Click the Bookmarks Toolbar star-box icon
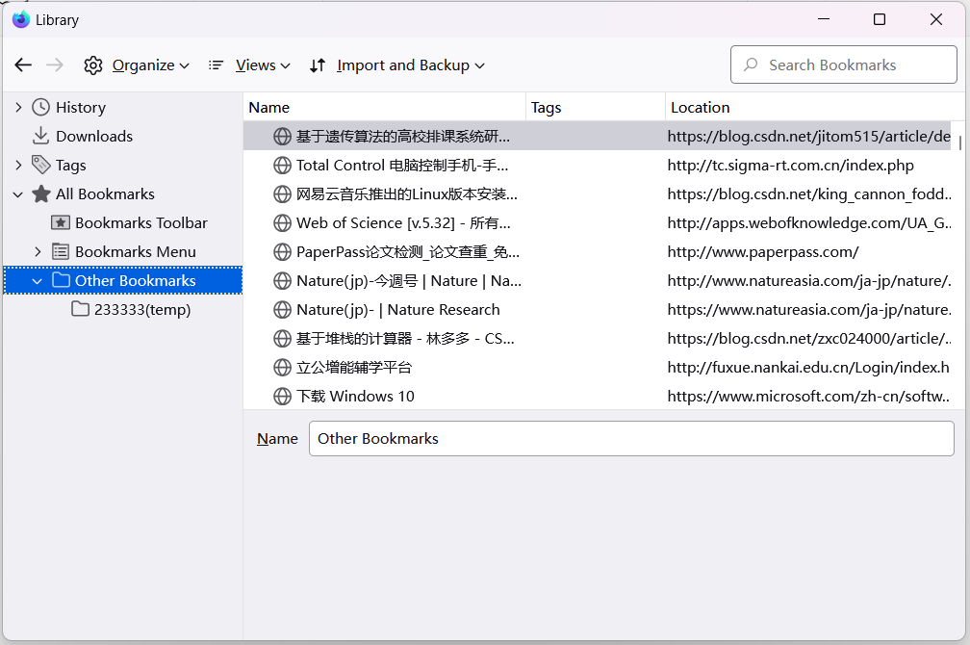970x645 pixels. click(x=60, y=222)
